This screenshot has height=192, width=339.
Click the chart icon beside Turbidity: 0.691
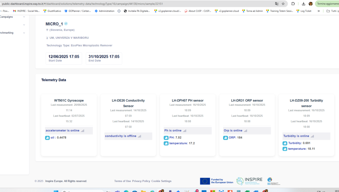[x=285, y=143]
